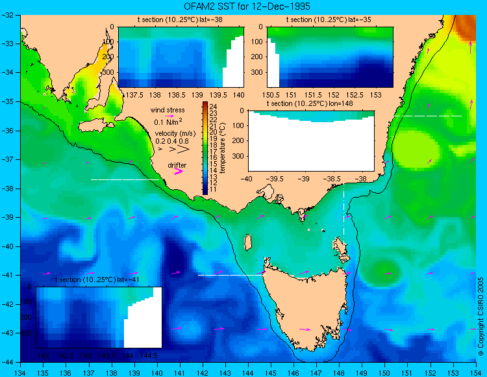
Task: Click the '11' colorbar tick label
Action: [214, 189]
